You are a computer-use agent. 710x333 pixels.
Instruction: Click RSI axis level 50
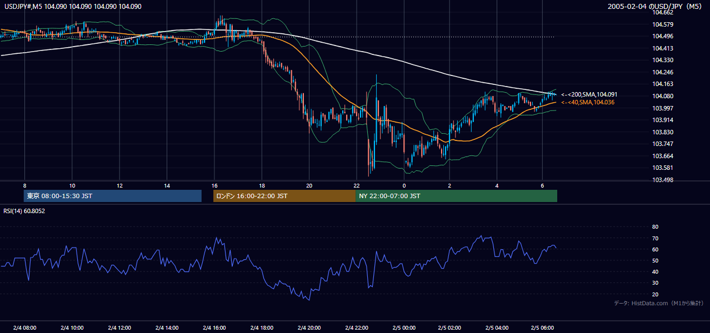(655, 260)
